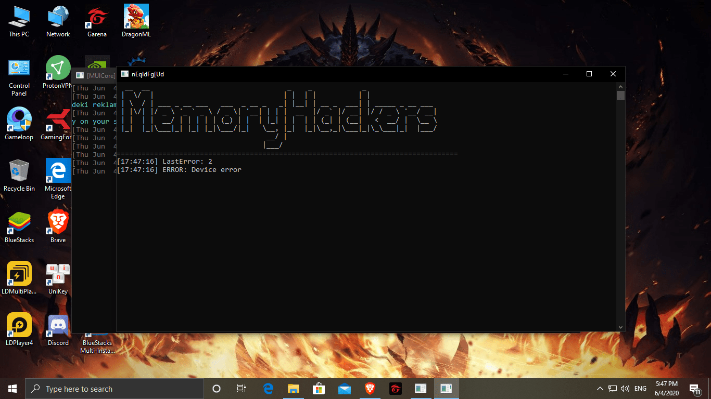Click the 'ERROR: Device error' console line
Screen dimensions: 711x399
pyautogui.click(x=179, y=170)
